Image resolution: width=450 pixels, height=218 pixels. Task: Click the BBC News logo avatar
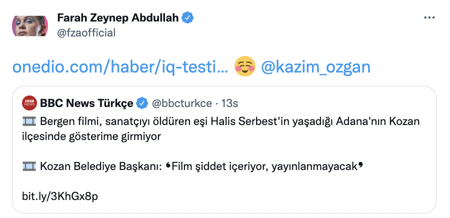(29, 103)
